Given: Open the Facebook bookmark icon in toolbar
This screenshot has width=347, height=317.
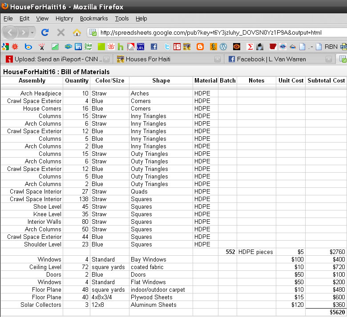Looking at the screenshot, I should pyautogui.click(x=154, y=47).
